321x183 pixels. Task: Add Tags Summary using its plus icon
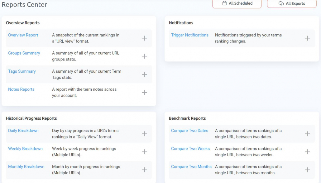(144, 74)
